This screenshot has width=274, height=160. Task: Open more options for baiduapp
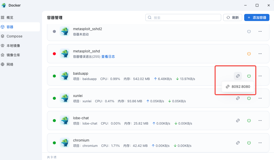(260, 76)
